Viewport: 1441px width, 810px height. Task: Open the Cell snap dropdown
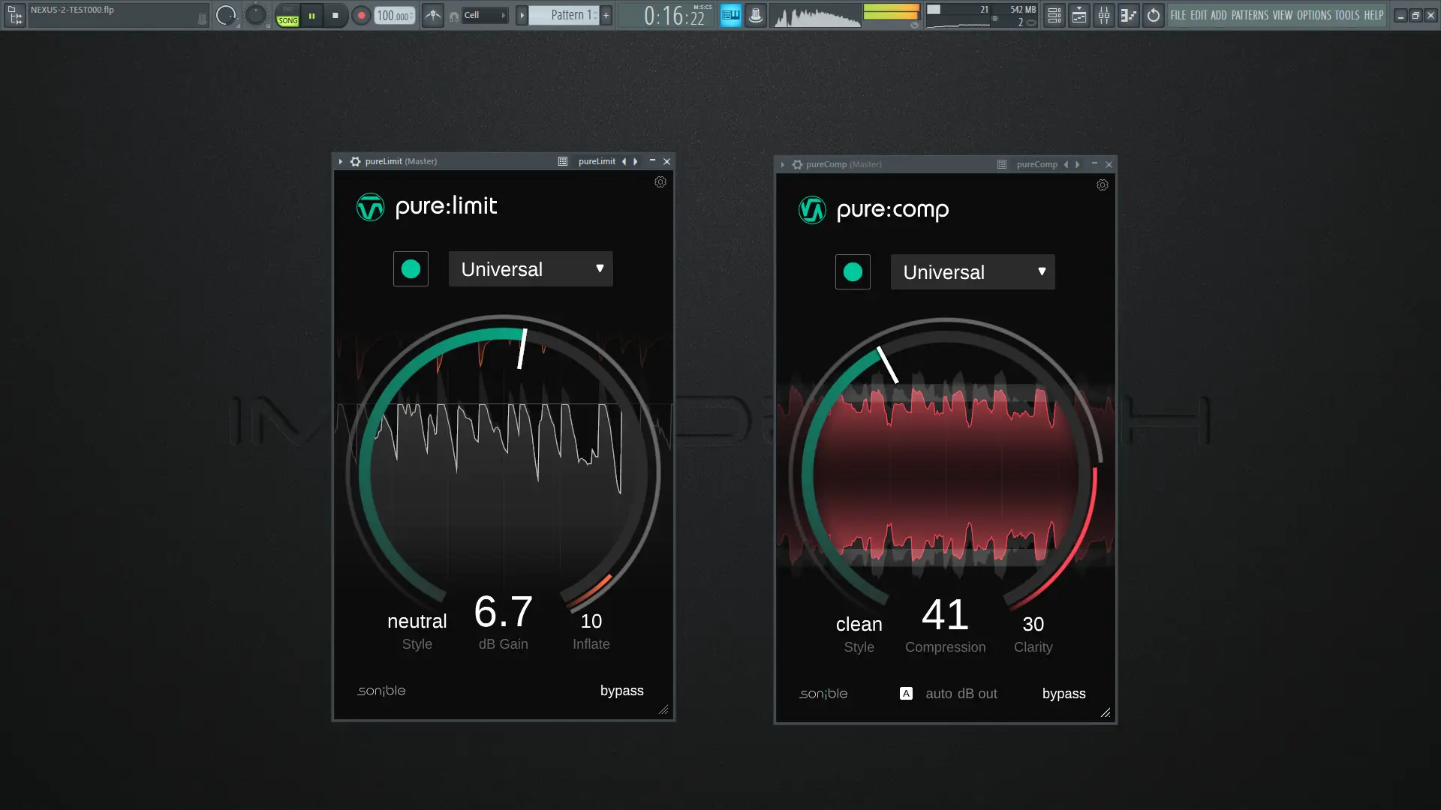[x=485, y=15]
